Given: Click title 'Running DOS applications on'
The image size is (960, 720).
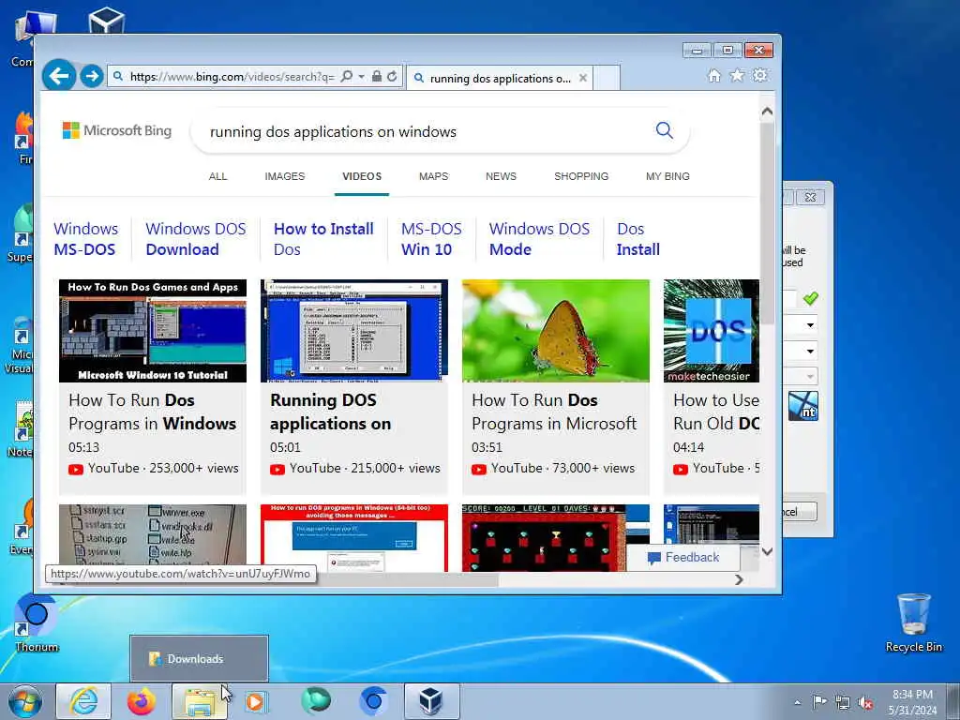Looking at the screenshot, I should [x=331, y=412].
